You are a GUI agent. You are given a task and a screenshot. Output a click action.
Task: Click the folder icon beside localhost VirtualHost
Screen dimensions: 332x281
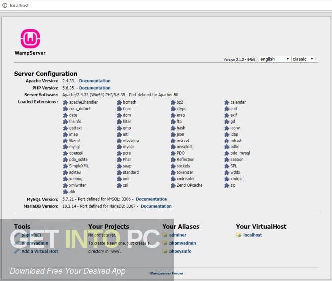click(x=239, y=235)
